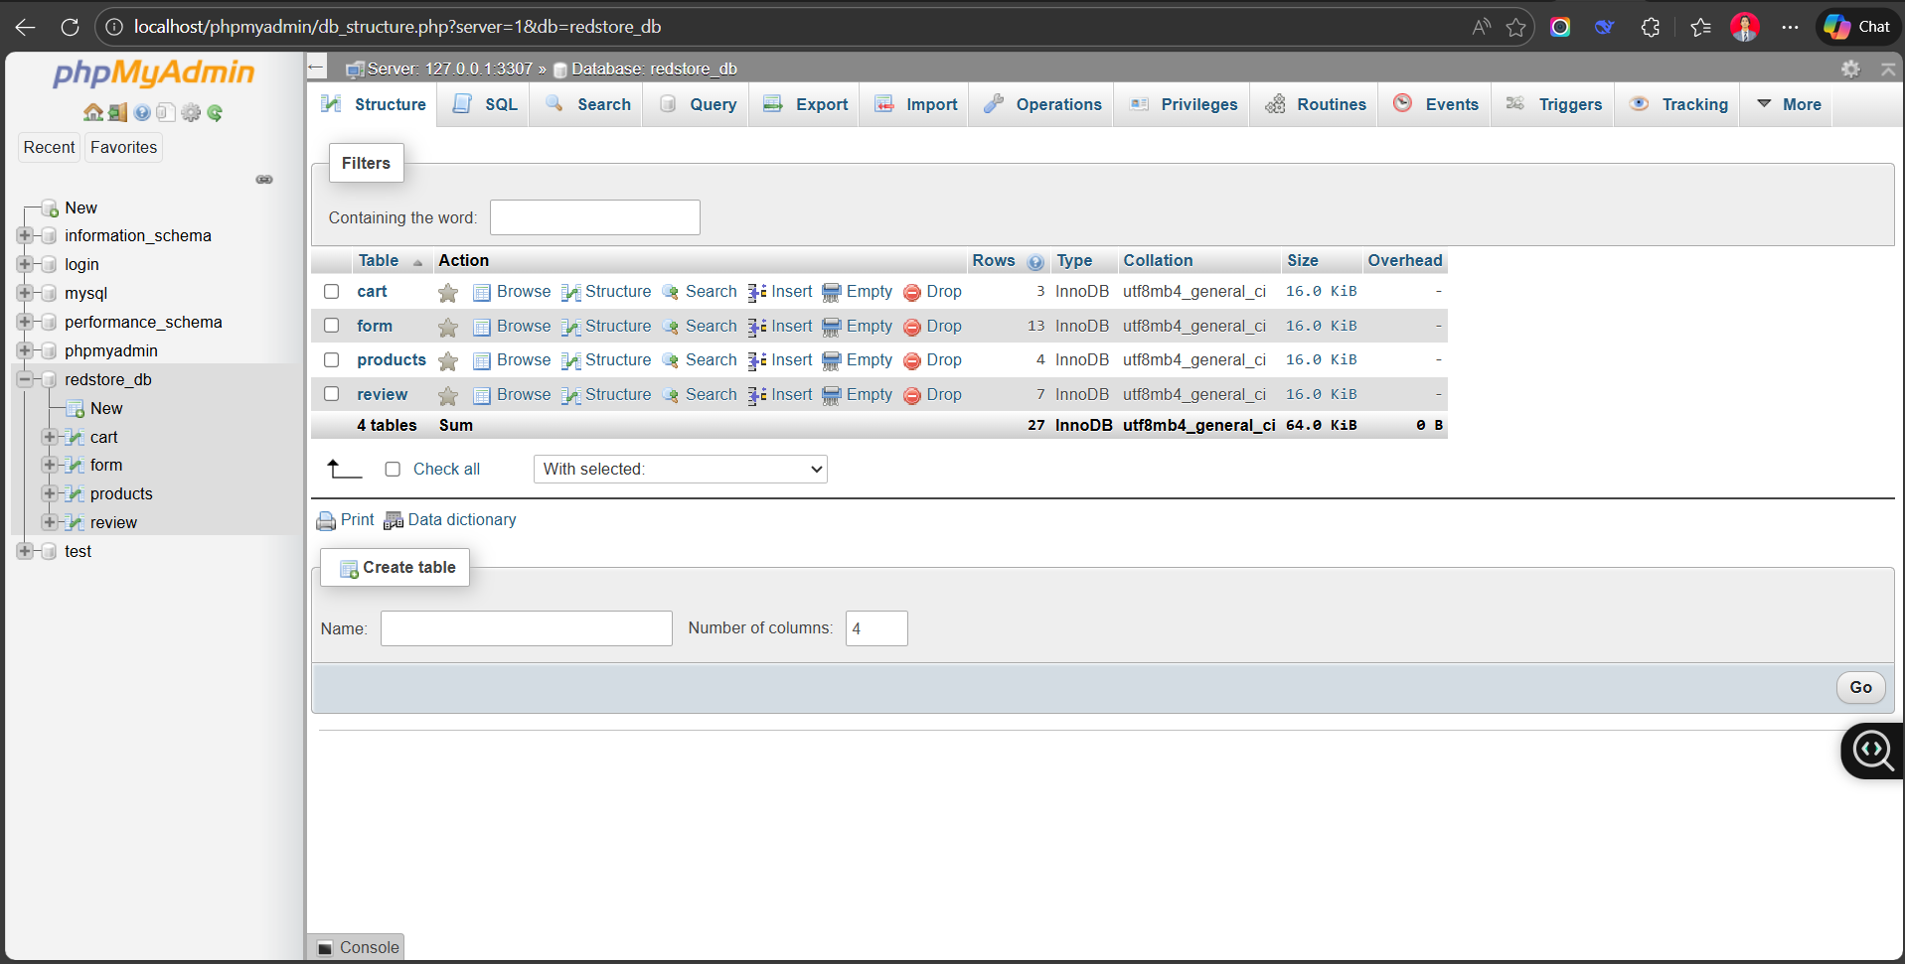Click the log out door icon

point(117,113)
